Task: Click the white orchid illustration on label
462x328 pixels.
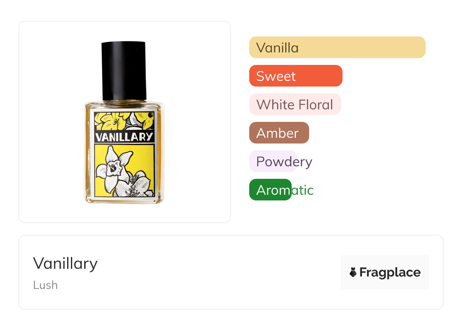Action: click(x=114, y=167)
